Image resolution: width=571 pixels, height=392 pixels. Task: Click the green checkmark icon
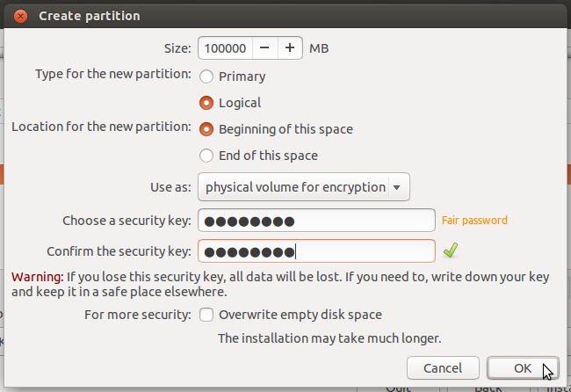pyautogui.click(x=450, y=251)
